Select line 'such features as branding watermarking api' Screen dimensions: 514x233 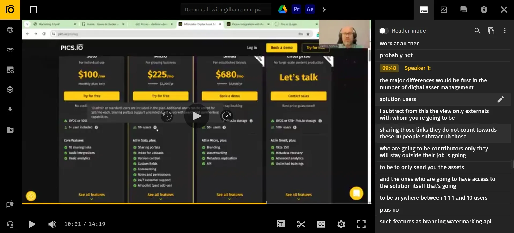click(x=435, y=222)
